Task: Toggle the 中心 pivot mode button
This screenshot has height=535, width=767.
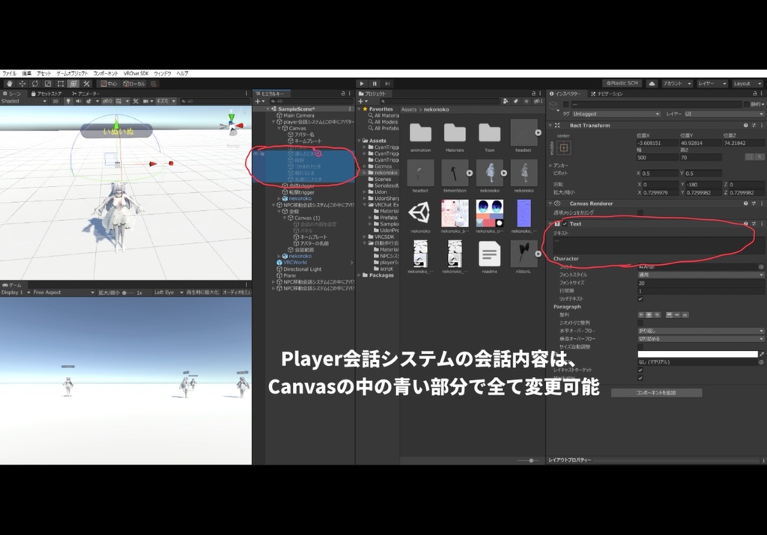Action: 109,84
